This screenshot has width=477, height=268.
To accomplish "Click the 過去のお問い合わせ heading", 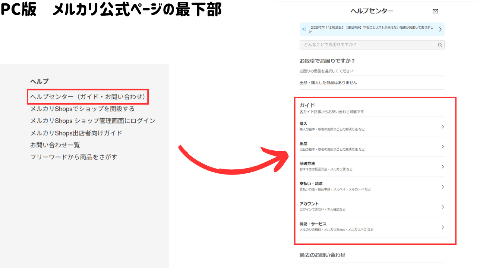I will 322,255.
